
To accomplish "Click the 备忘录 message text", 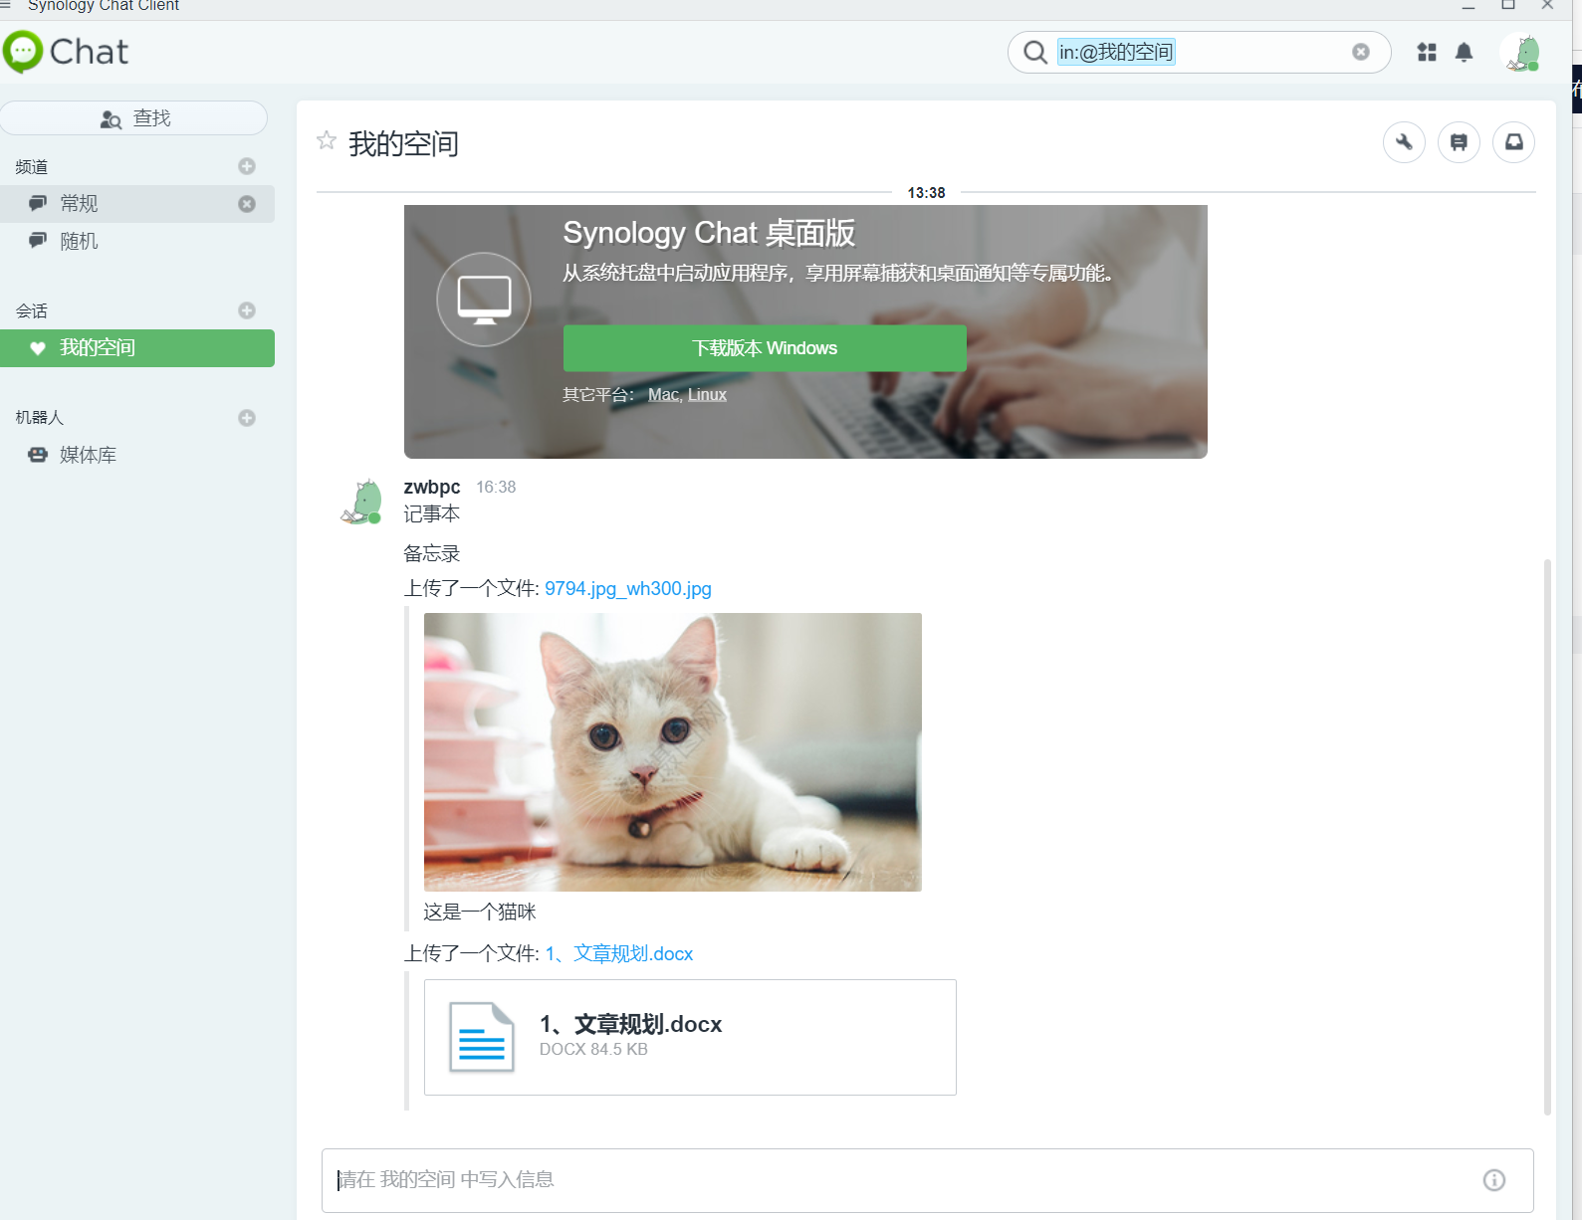I will [432, 553].
